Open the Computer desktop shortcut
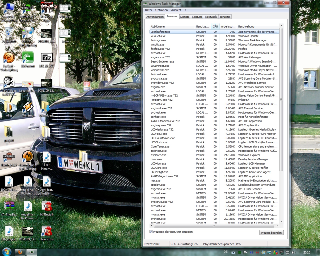Image resolution: width=320 pixels, height=256 pixels. click(x=9, y=12)
